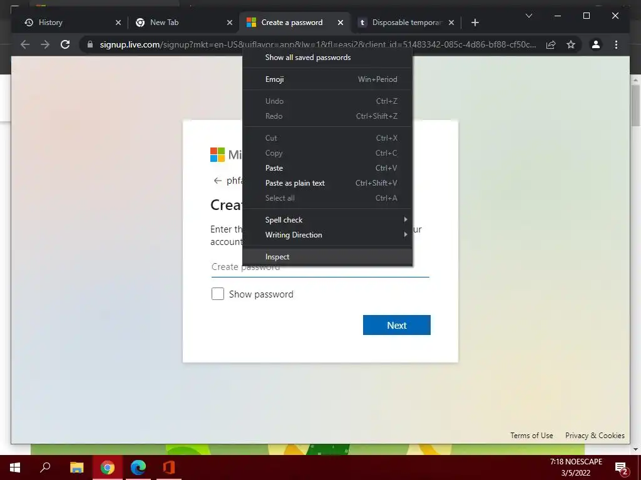Open File Explorer from the taskbar

(x=76, y=467)
